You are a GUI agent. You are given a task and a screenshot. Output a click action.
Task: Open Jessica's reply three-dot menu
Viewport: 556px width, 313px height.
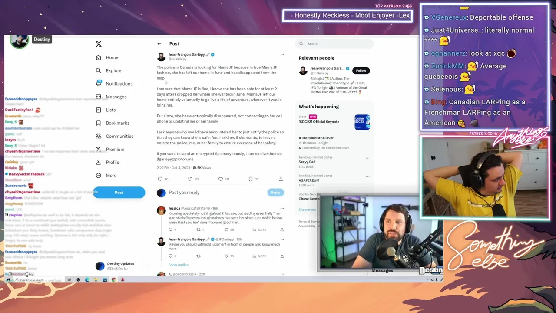[282, 208]
